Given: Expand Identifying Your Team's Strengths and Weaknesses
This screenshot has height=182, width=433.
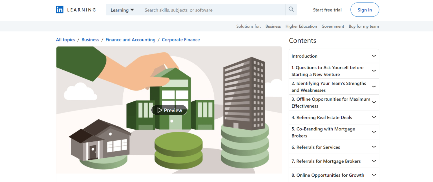Looking at the screenshot, I should (374, 86).
